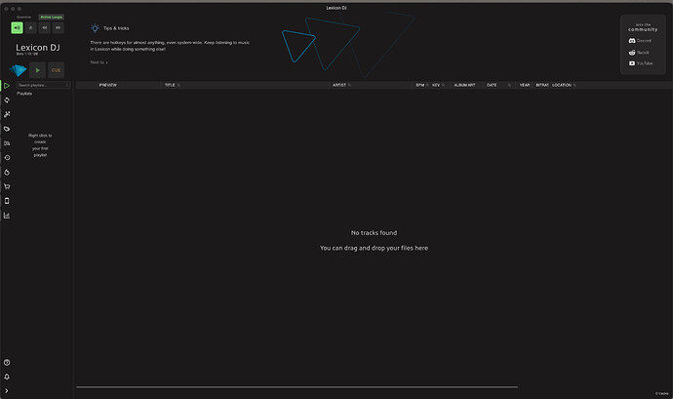This screenshot has height=399, width=673.
Task: Open notifications with the bell icon
Action: click(7, 377)
